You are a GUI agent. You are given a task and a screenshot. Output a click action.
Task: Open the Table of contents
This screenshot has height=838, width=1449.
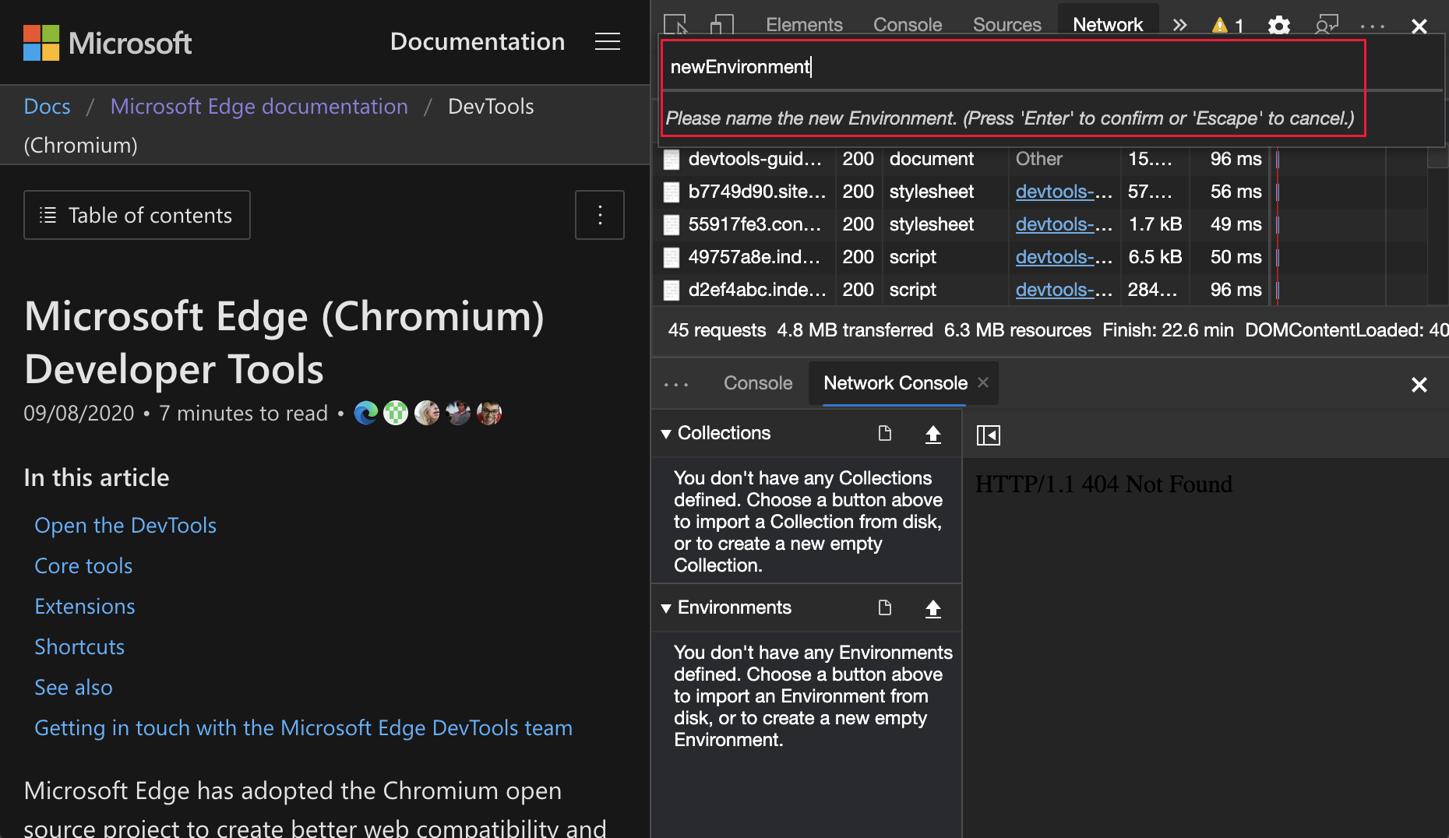tap(137, 215)
